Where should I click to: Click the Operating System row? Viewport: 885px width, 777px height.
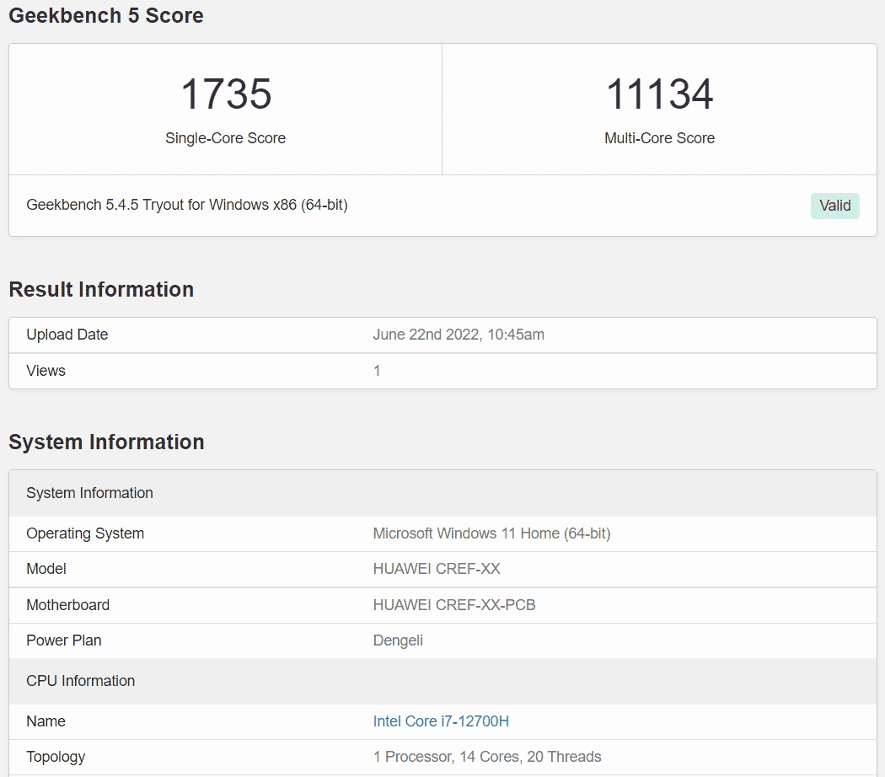84,533
